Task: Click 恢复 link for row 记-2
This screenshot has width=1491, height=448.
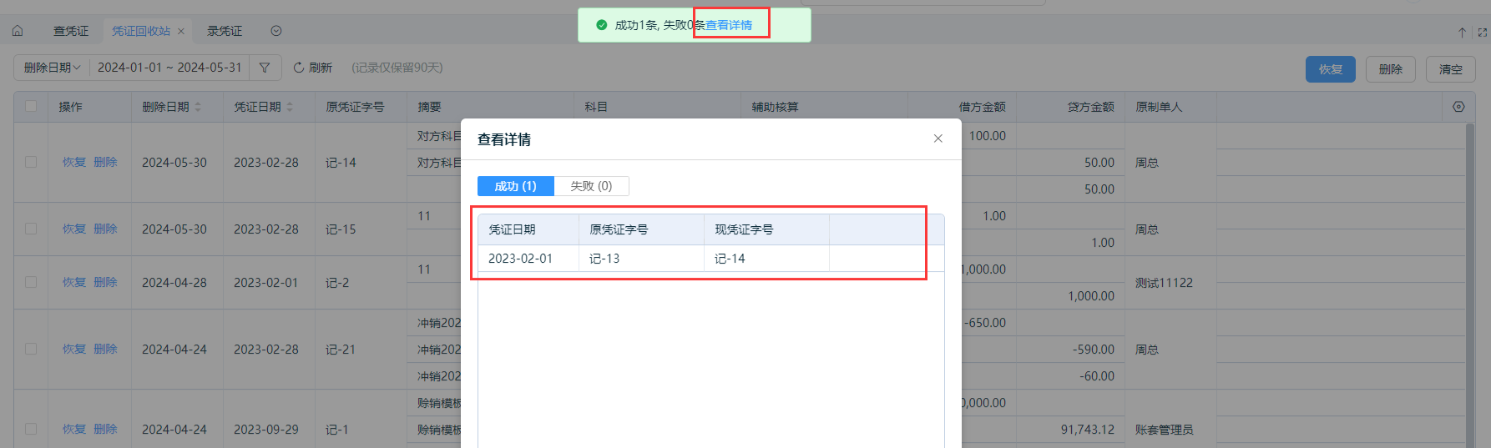Action: point(74,282)
